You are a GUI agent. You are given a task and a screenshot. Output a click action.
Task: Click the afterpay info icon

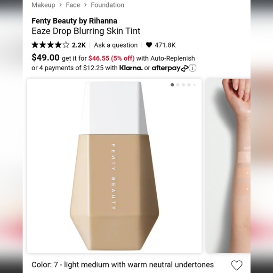[x=193, y=68]
